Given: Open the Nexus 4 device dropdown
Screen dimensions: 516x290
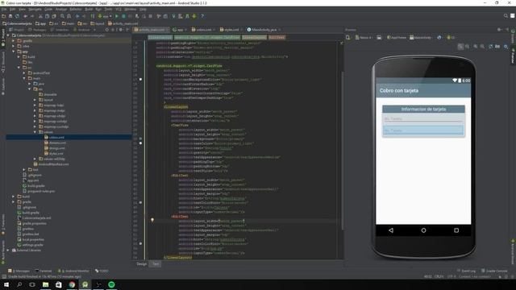Looking at the screenshot, I should (364, 38).
